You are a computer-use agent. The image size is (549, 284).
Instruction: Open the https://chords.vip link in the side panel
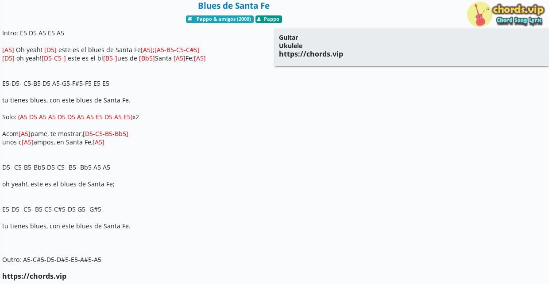(x=311, y=54)
